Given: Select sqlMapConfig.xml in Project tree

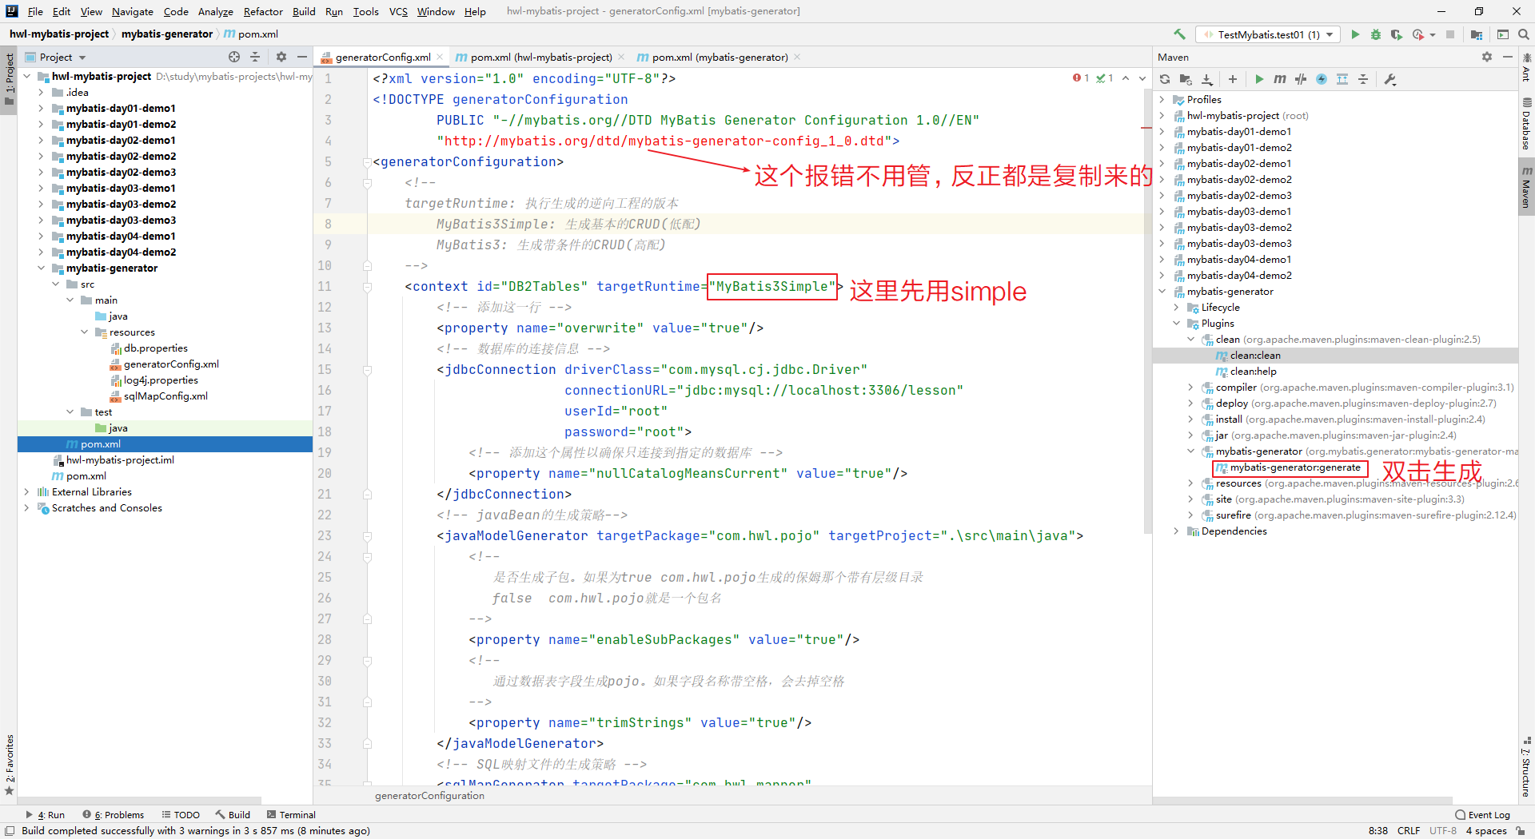Looking at the screenshot, I should tap(165, 396).
